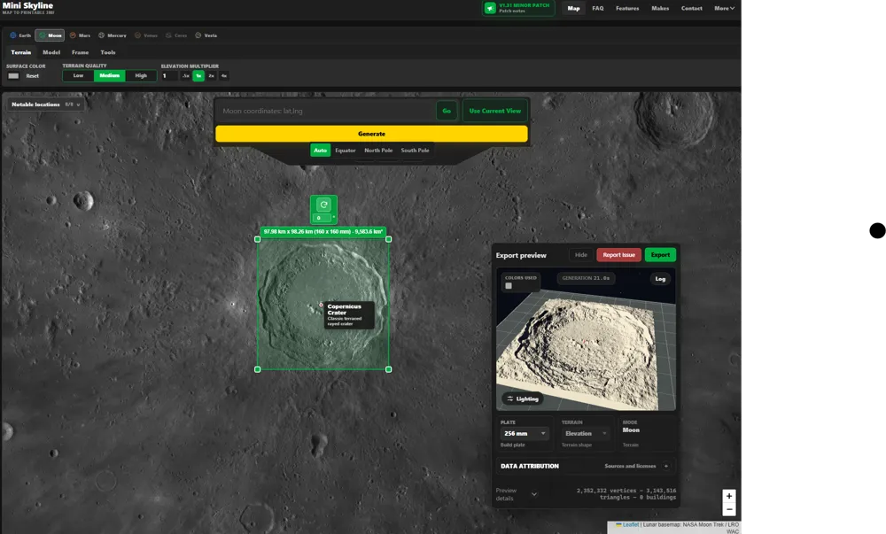Switch to the Frame tab
Viewport: 886px width, 534px height.
[x=81, y=52]
